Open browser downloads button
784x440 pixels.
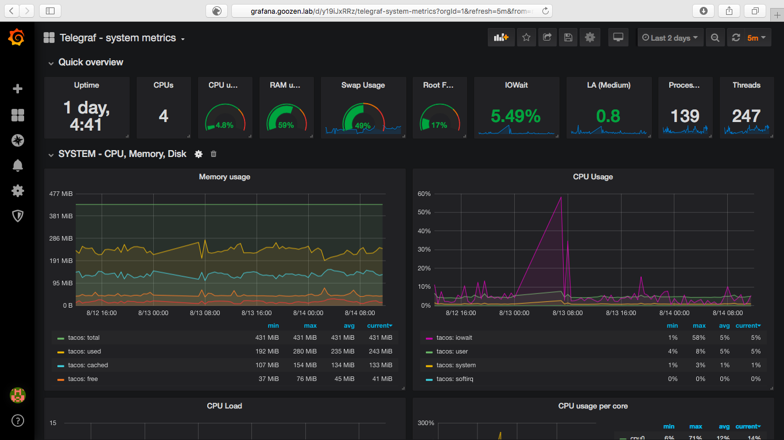click(704, 10)
